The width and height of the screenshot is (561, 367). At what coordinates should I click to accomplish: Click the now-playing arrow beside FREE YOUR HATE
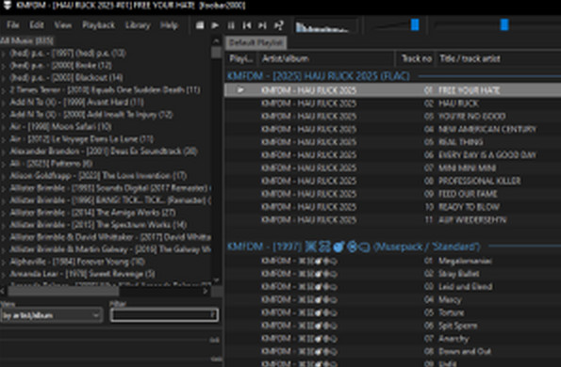point(240,90)
